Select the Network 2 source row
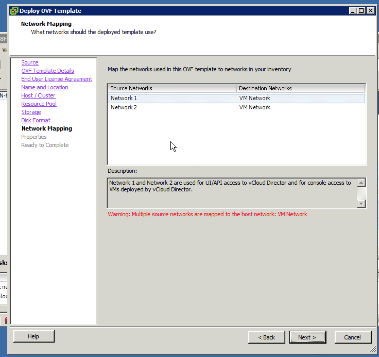The width and height of the screenshot is (379, 357). (x=124, y=108)
